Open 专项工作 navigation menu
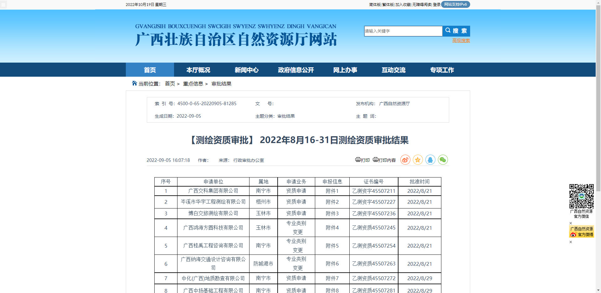601x293 pixels. click(442, 70)
